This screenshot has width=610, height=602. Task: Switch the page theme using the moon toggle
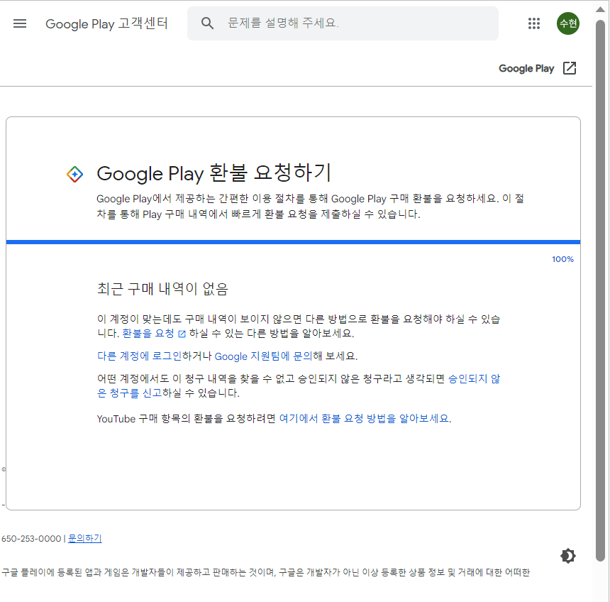(x=567, y=556)
